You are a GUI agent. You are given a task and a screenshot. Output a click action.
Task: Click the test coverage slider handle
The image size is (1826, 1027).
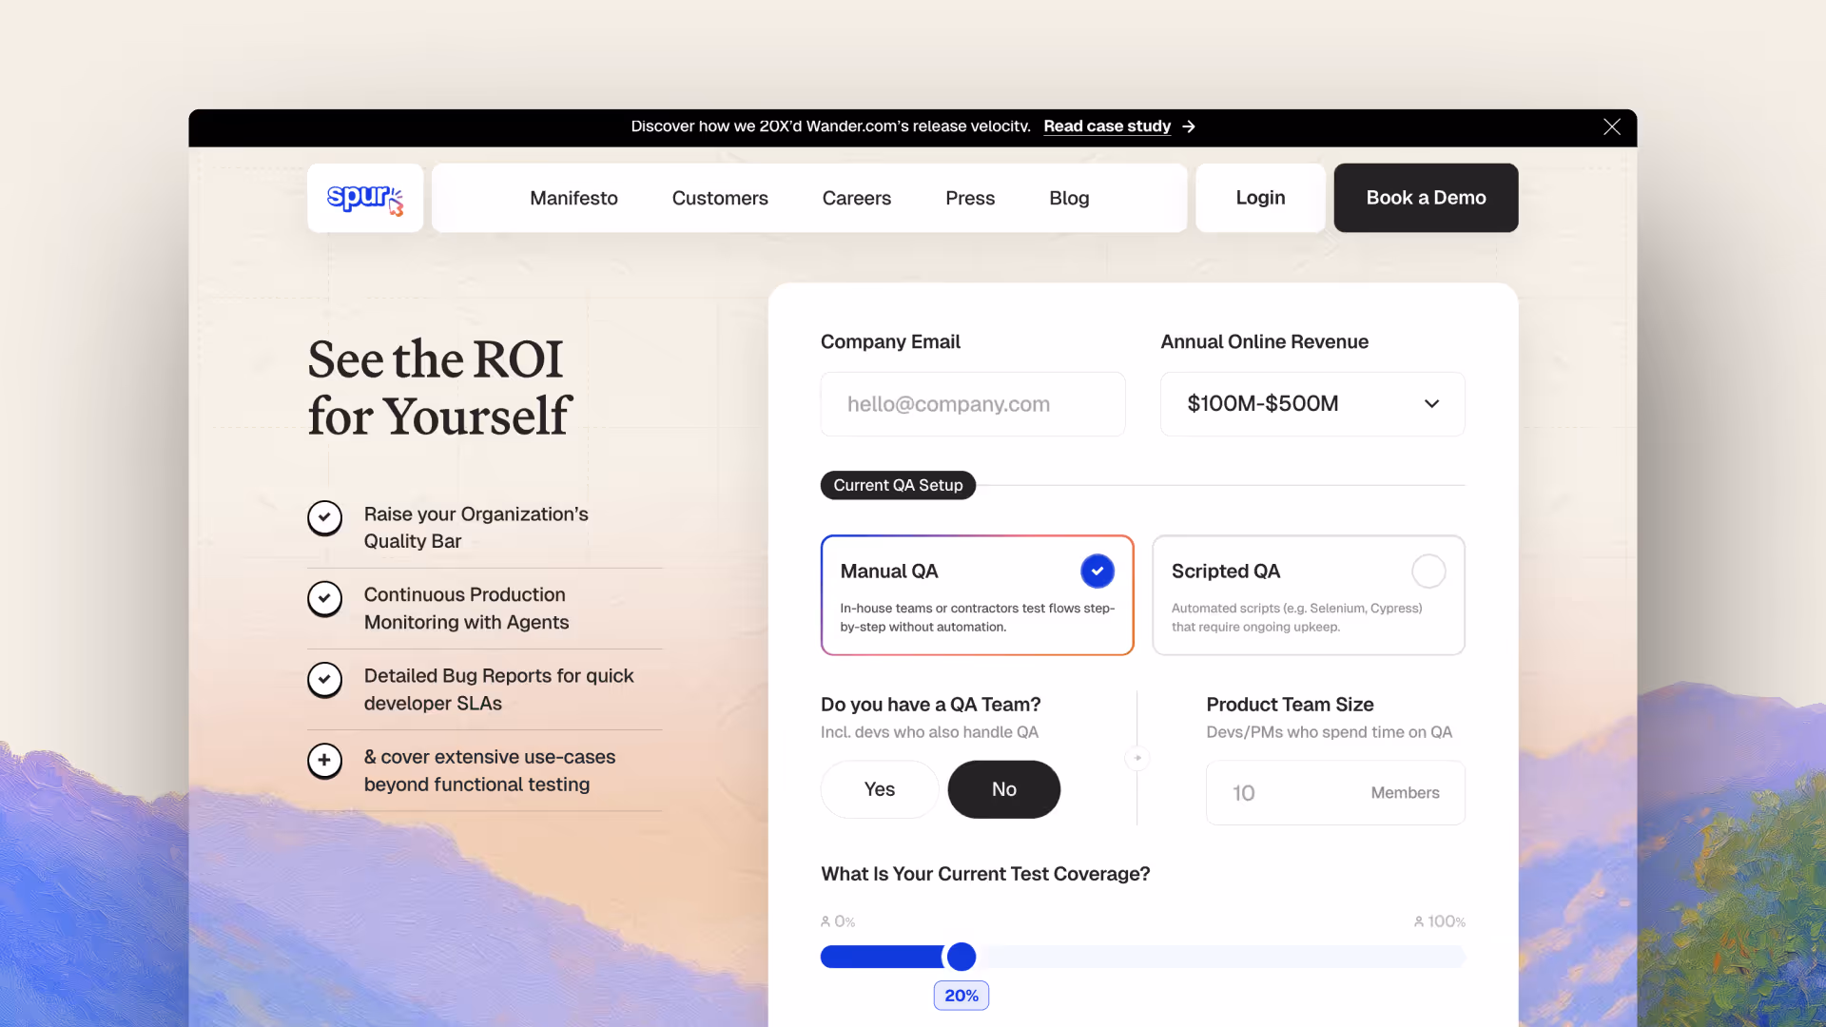point(962,957)
